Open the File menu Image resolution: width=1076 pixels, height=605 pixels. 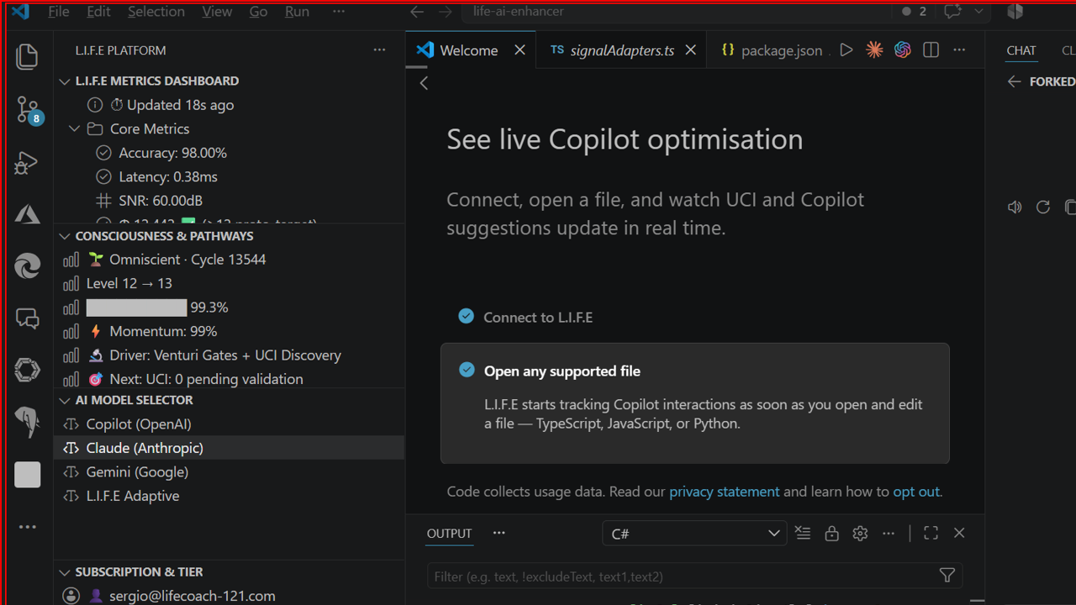(59, 12)
